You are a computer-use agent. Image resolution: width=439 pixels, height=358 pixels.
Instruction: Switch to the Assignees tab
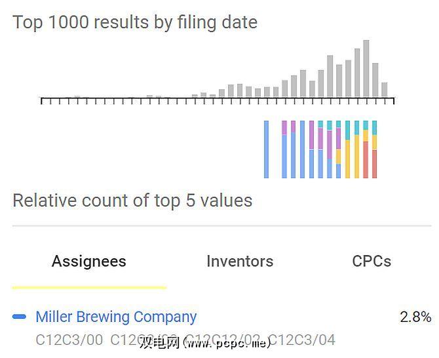point(89,262)
